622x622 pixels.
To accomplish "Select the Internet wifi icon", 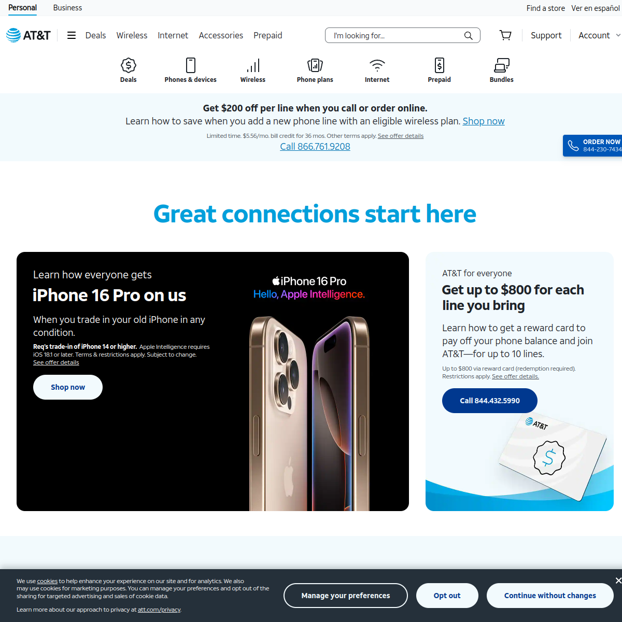I will (377, 65).
